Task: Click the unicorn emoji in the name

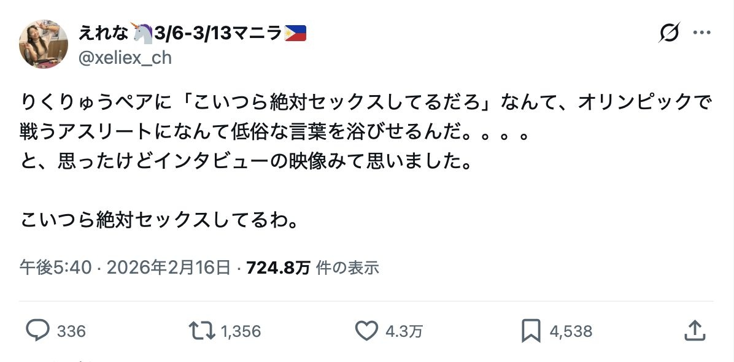Action: 142,33
